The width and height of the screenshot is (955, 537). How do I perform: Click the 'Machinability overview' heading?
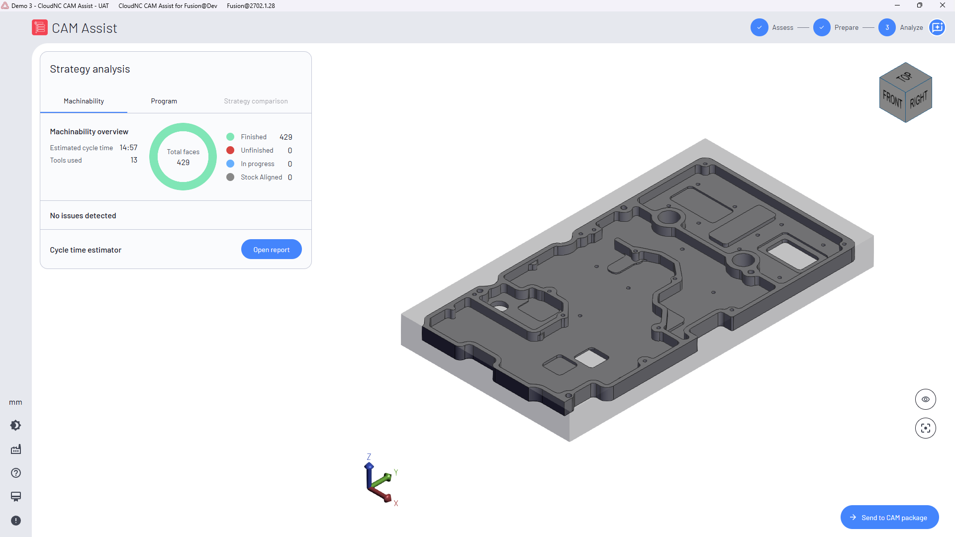point(89,132)
